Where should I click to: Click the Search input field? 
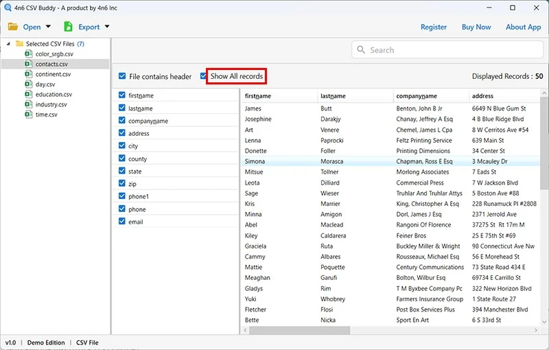[x=446, y=50]
